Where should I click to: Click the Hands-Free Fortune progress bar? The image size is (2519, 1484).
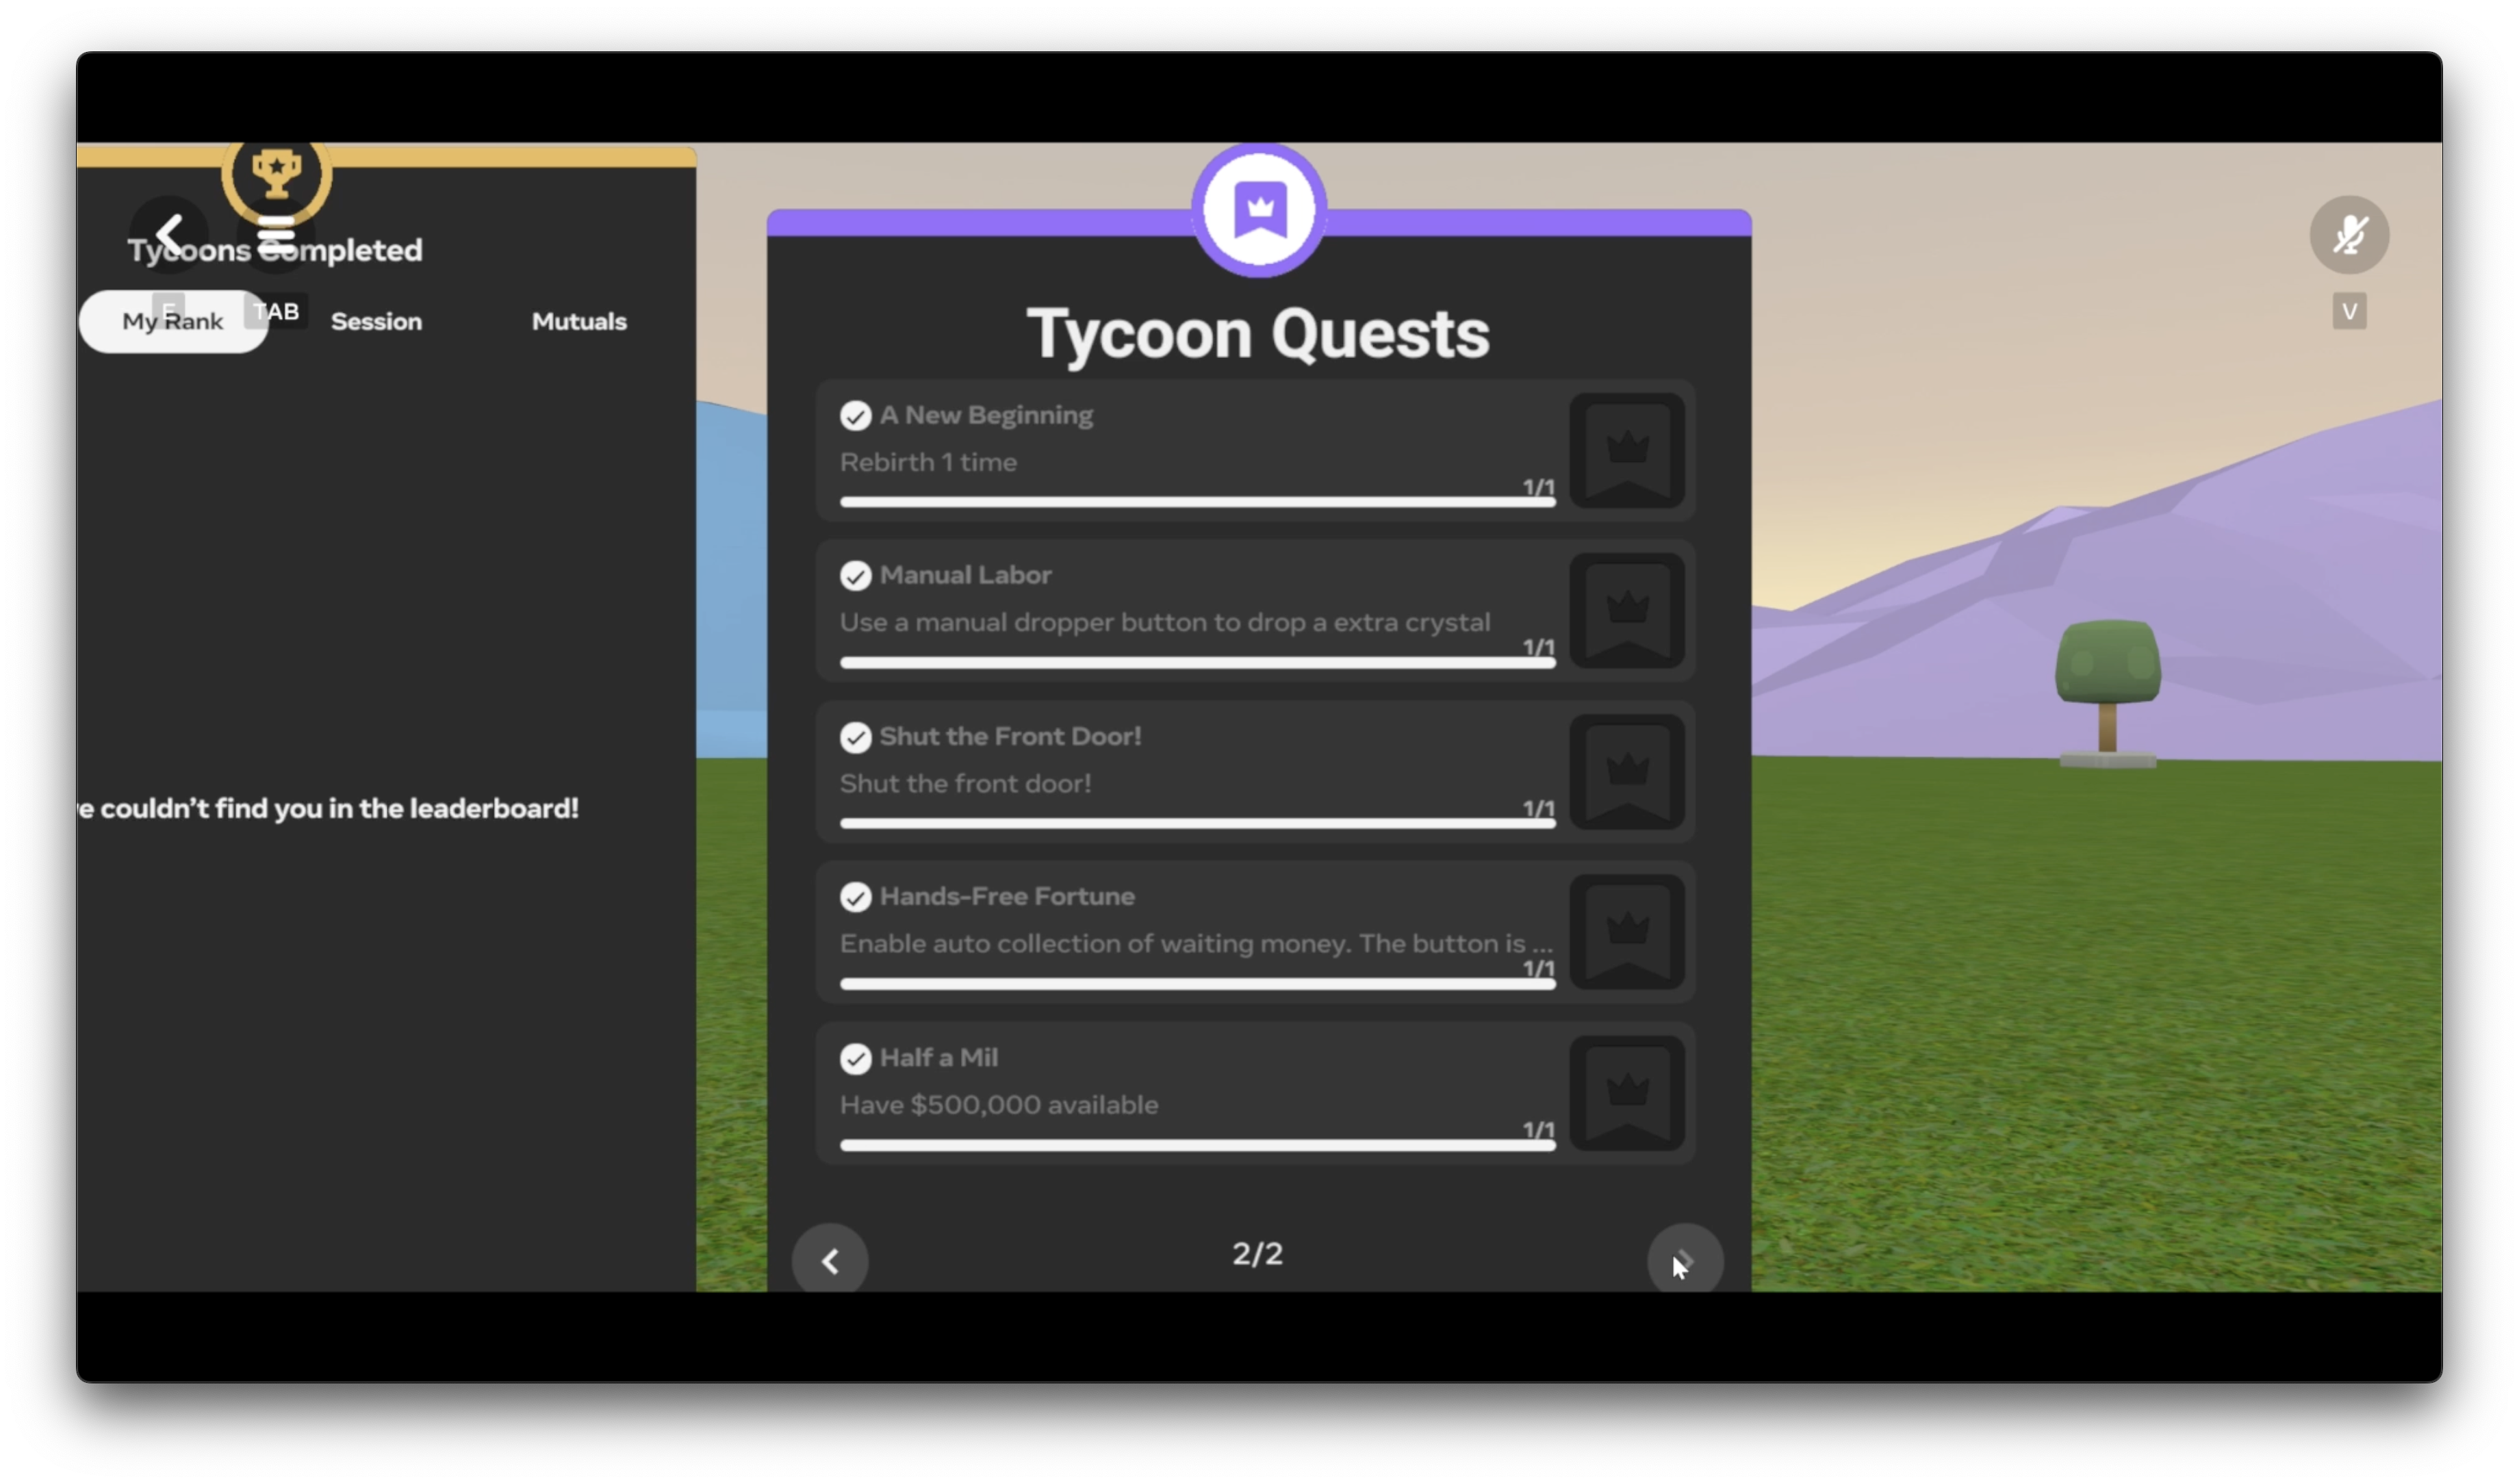click(1197, 984)
